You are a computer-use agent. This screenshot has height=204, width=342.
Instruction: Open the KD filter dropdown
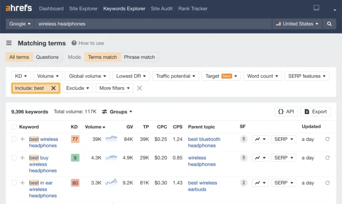click(21, 76)
